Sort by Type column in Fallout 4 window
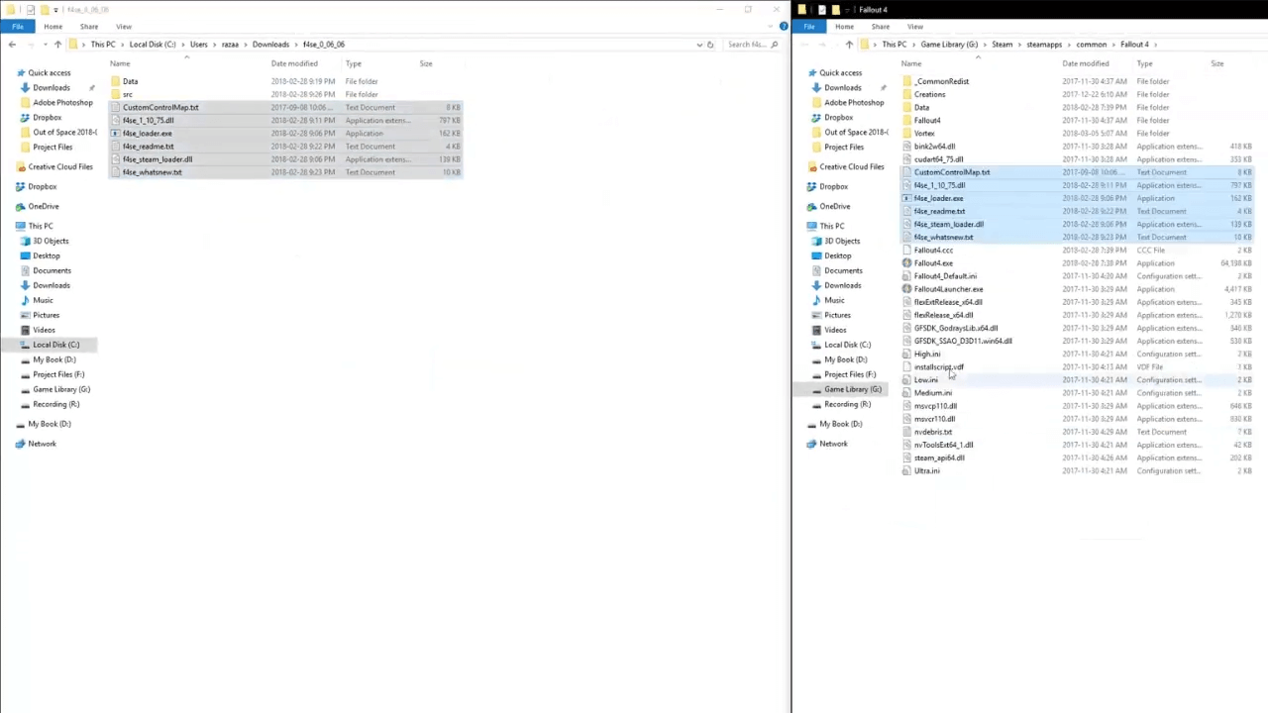 click(1144, 63)
